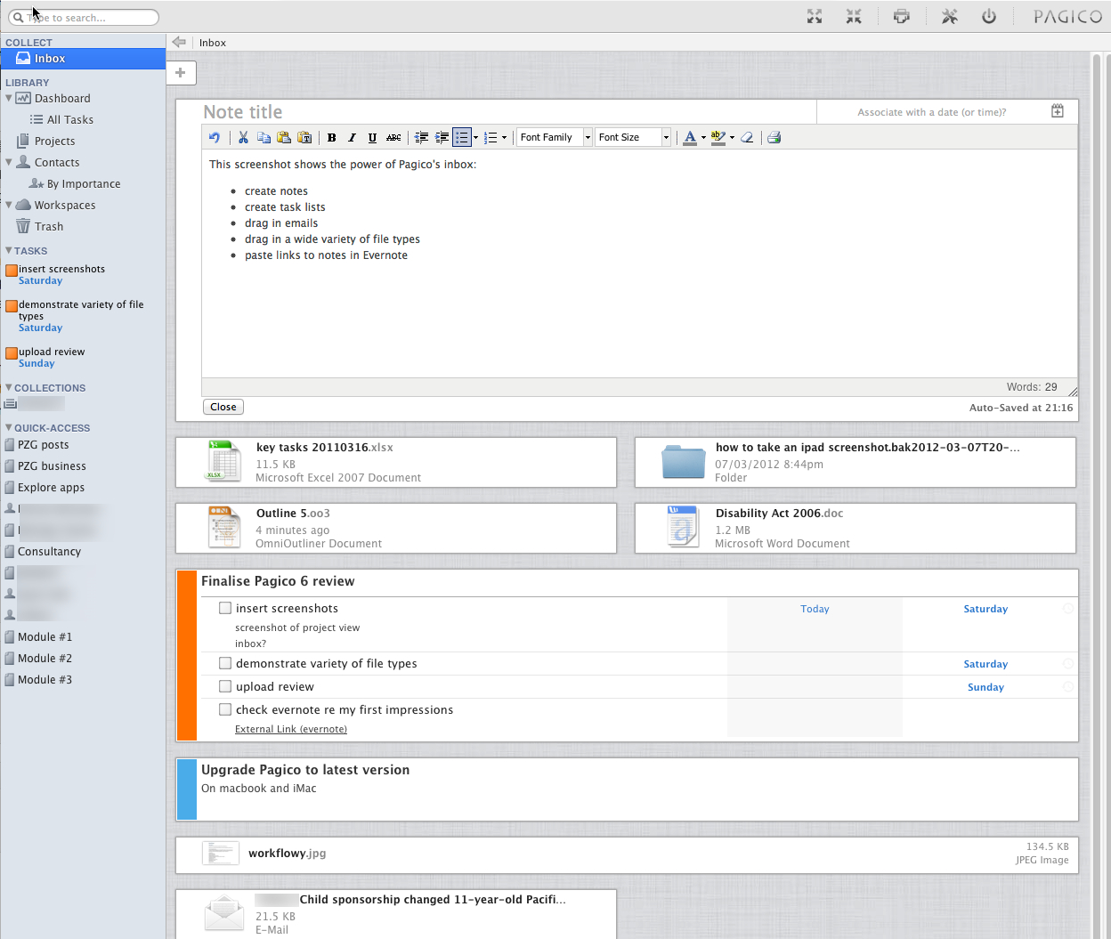The height and width of the screenshot is (939, 1111).
Task: Click the Close button below the note
Action: click(x=223, y=407)
